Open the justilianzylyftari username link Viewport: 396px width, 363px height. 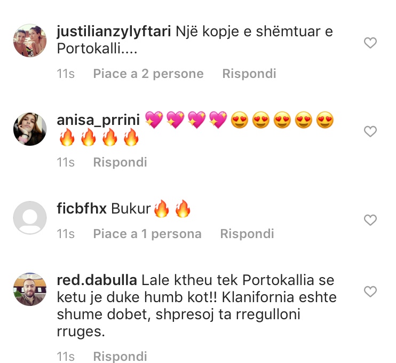click(x=114, y=32)
